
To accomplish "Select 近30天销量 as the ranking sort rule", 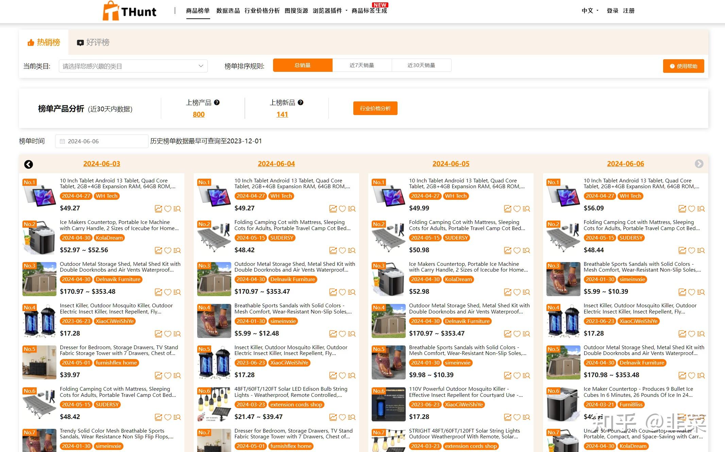I will 422,65.
